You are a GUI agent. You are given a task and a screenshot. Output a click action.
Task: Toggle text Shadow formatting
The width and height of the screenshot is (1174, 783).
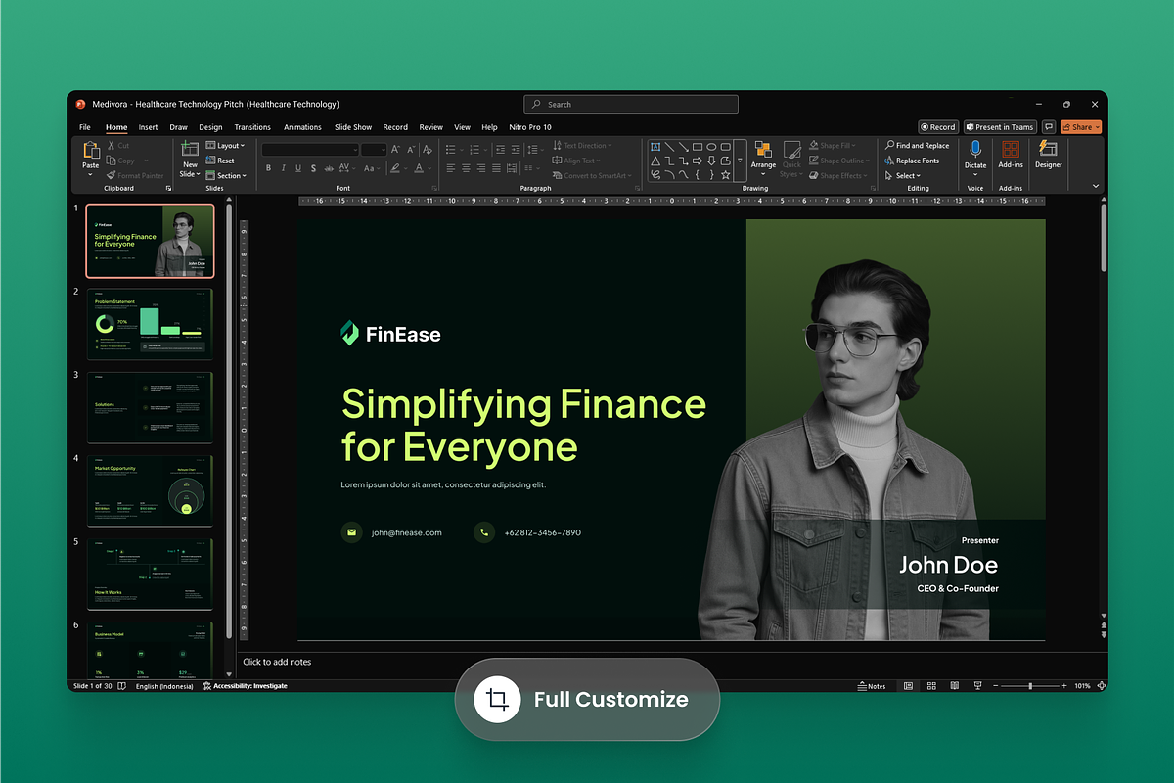(313, 168)
